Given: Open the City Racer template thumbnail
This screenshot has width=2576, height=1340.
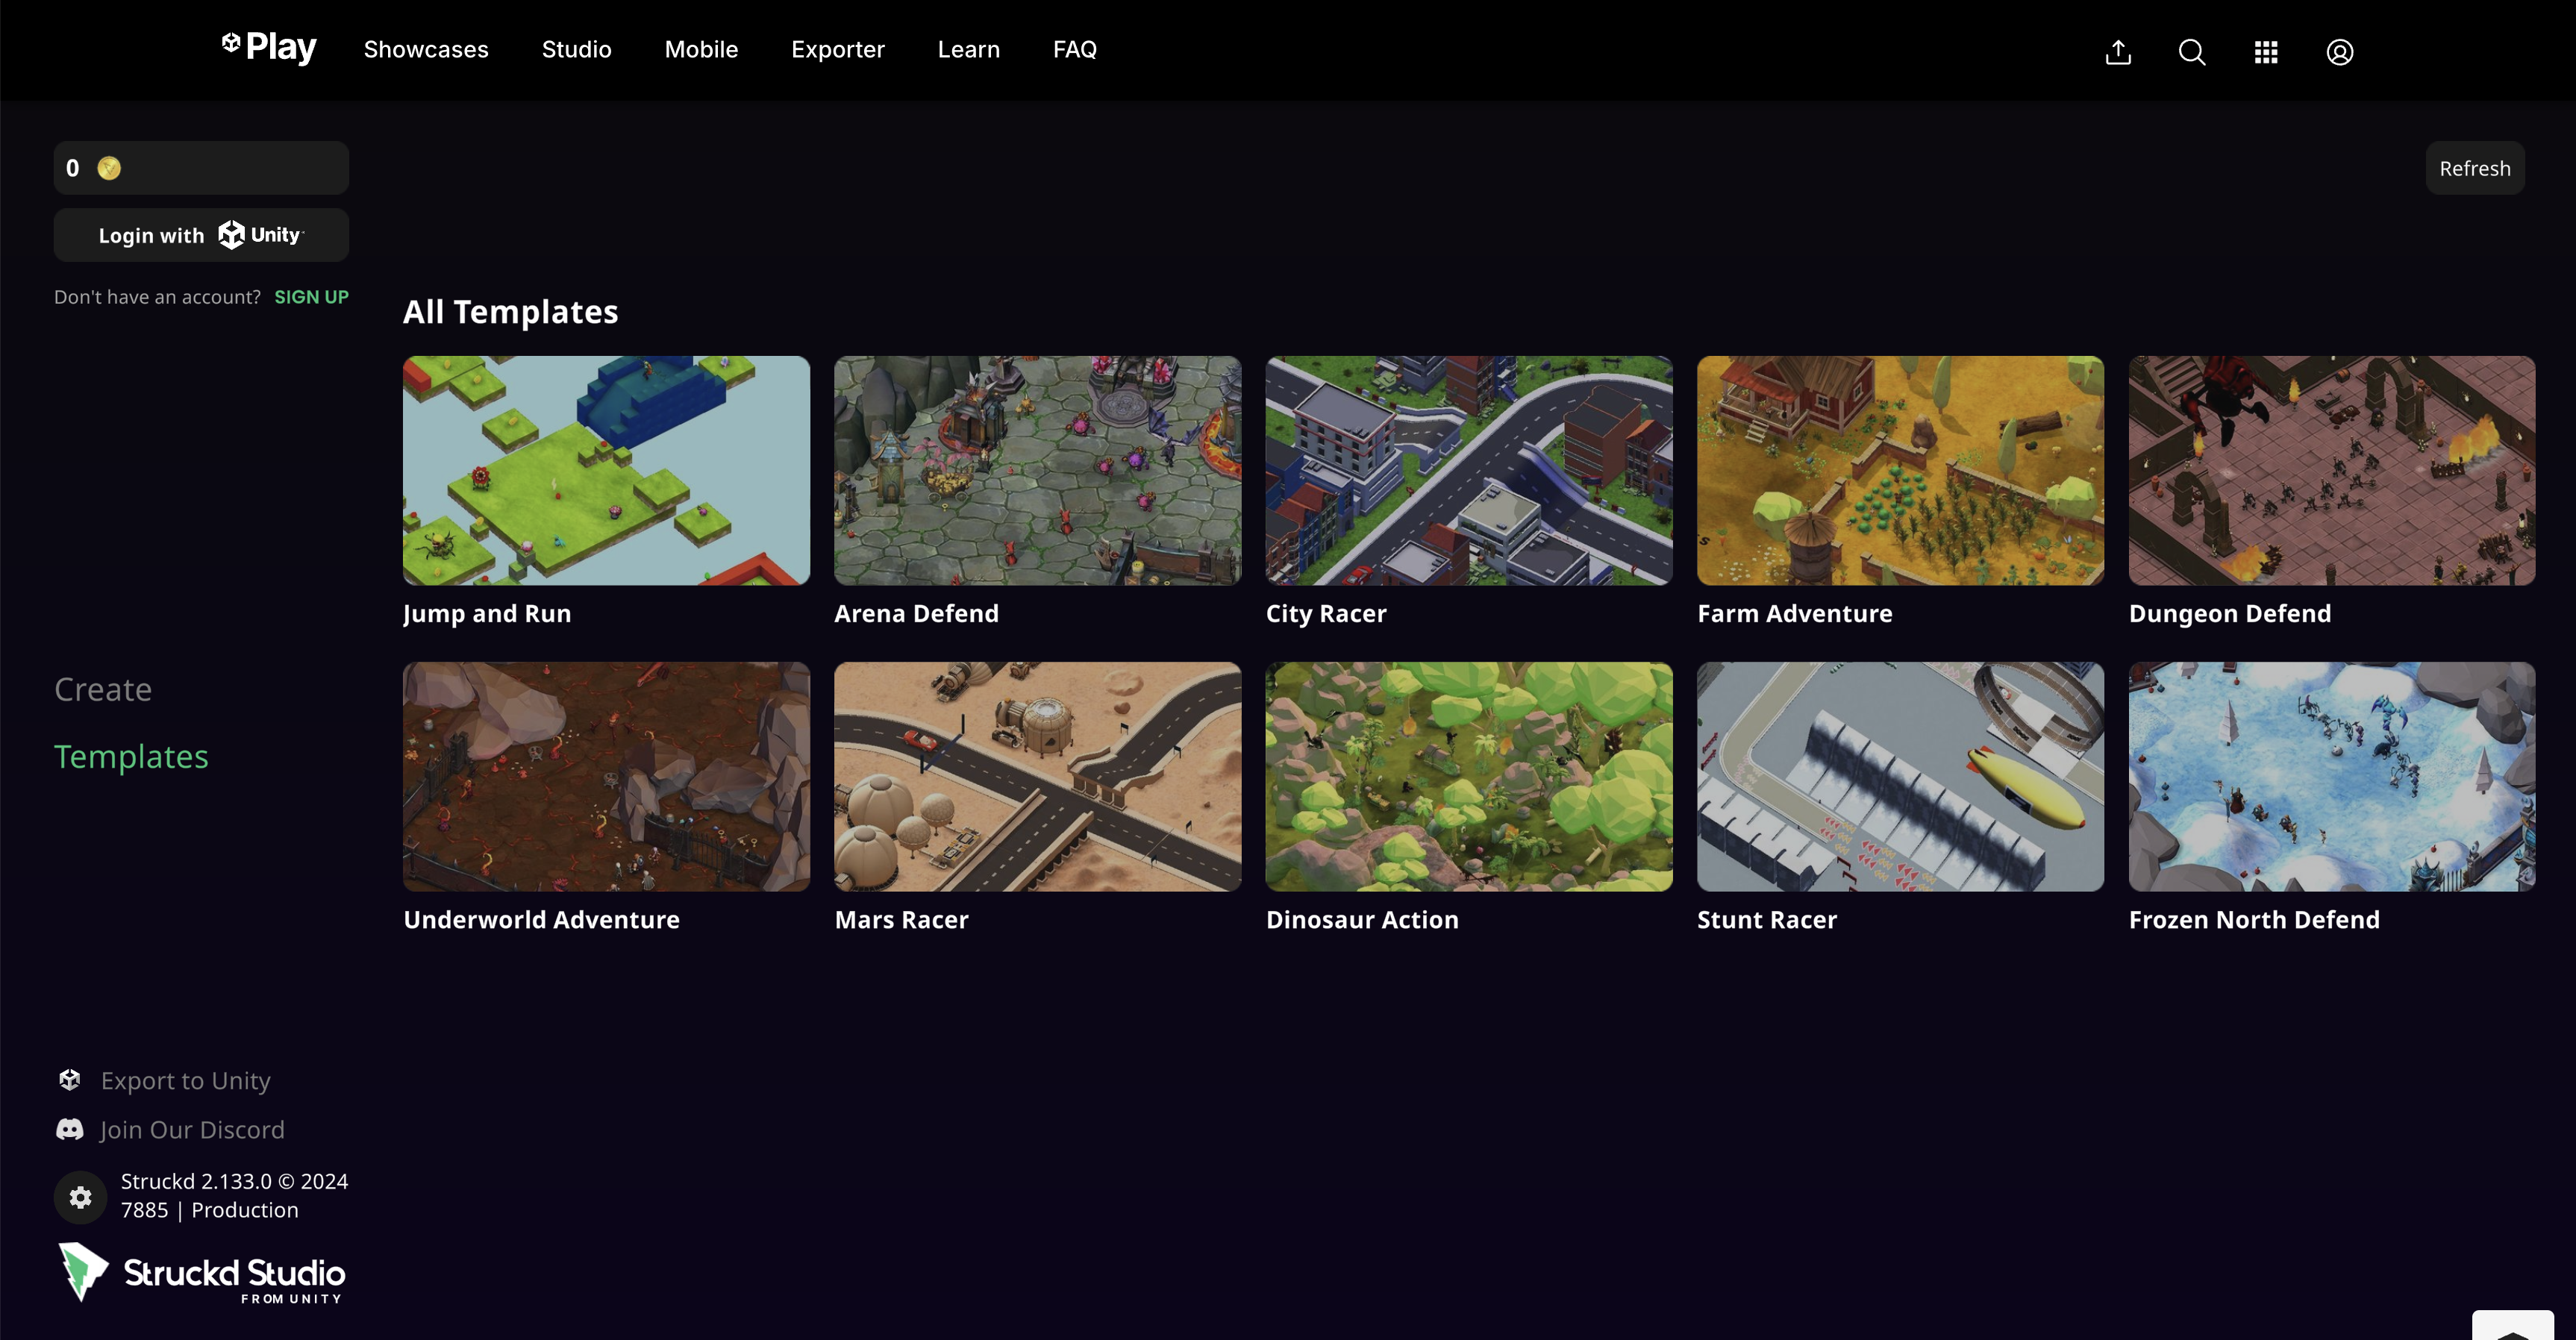Looking at the screenshot, I should click(x=1468, y=470).
